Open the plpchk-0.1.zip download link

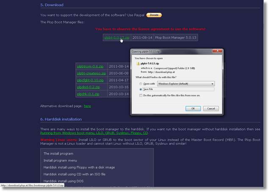(x=88, y=94)
